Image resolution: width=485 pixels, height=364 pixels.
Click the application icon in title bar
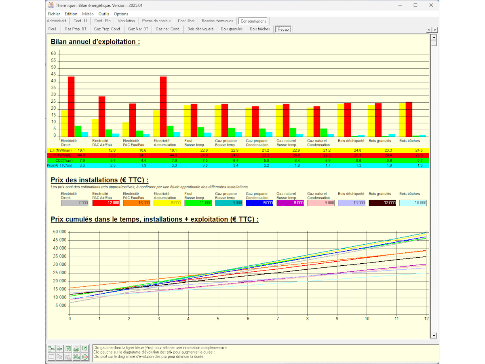click(x=51, y=5)
